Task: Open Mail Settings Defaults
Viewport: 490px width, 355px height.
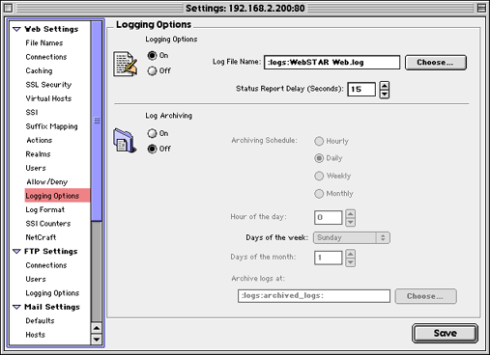Action: (40, 321)
